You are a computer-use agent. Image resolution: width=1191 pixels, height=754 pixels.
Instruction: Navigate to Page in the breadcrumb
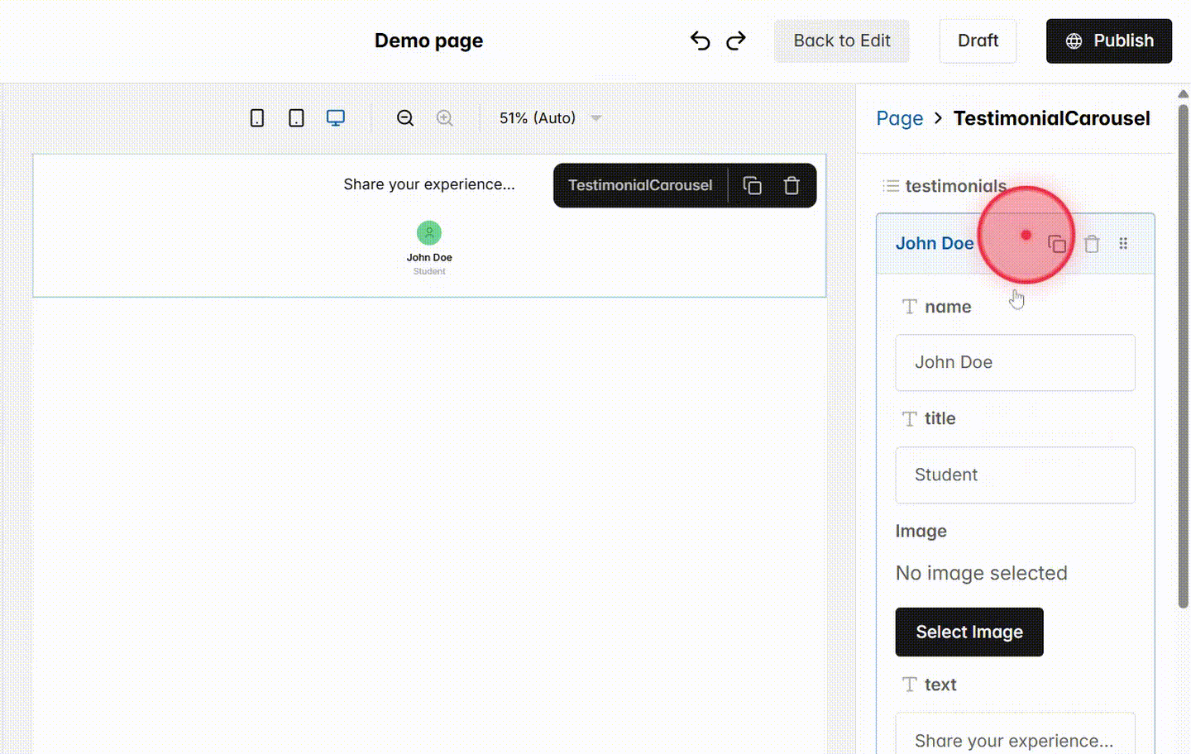click(x=899, y=118)
